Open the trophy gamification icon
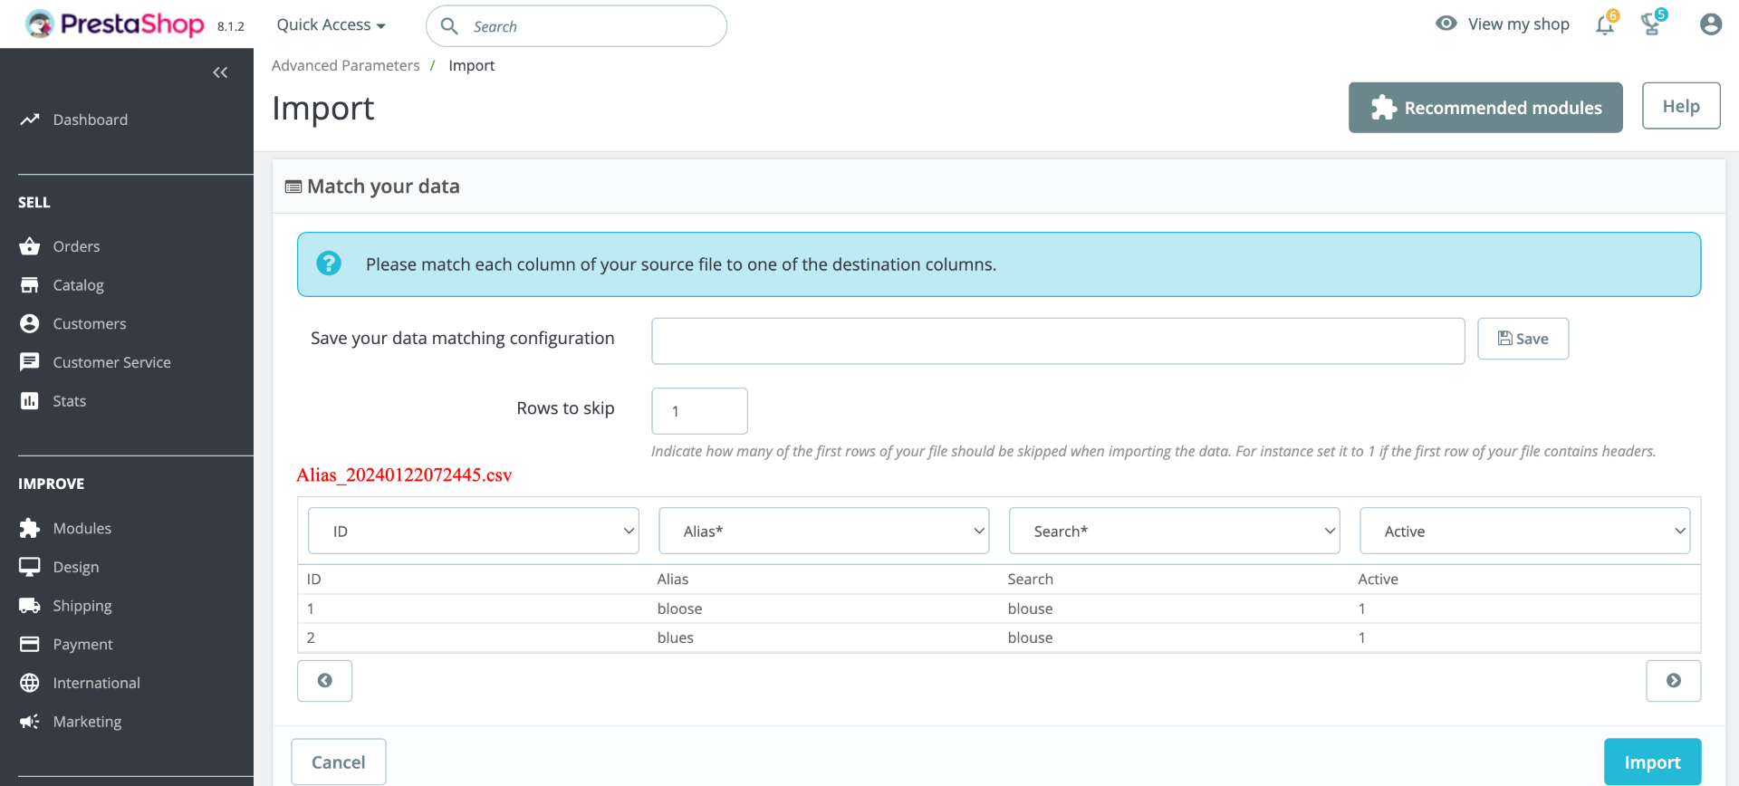 tap(1651, 24)
